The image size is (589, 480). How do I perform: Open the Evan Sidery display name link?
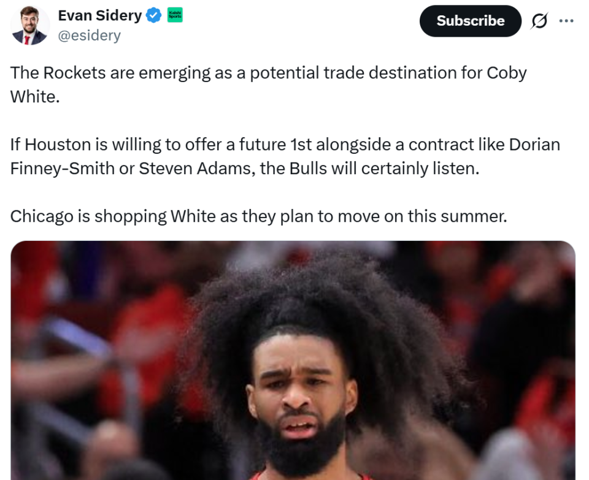[x=99, y=15]
